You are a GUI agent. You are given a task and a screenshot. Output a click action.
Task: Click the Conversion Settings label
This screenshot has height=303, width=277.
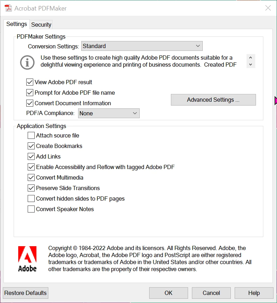click(x=54, y=46)
